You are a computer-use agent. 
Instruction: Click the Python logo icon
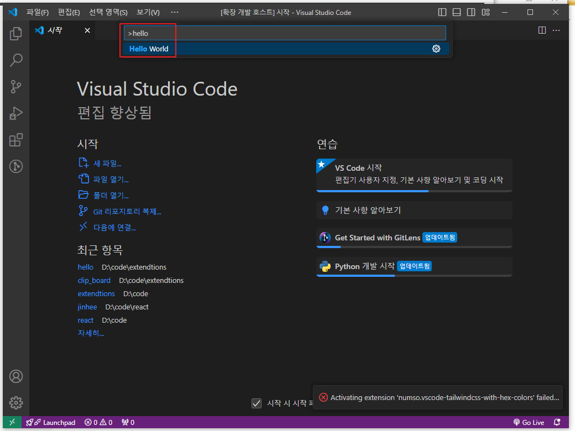325,266
